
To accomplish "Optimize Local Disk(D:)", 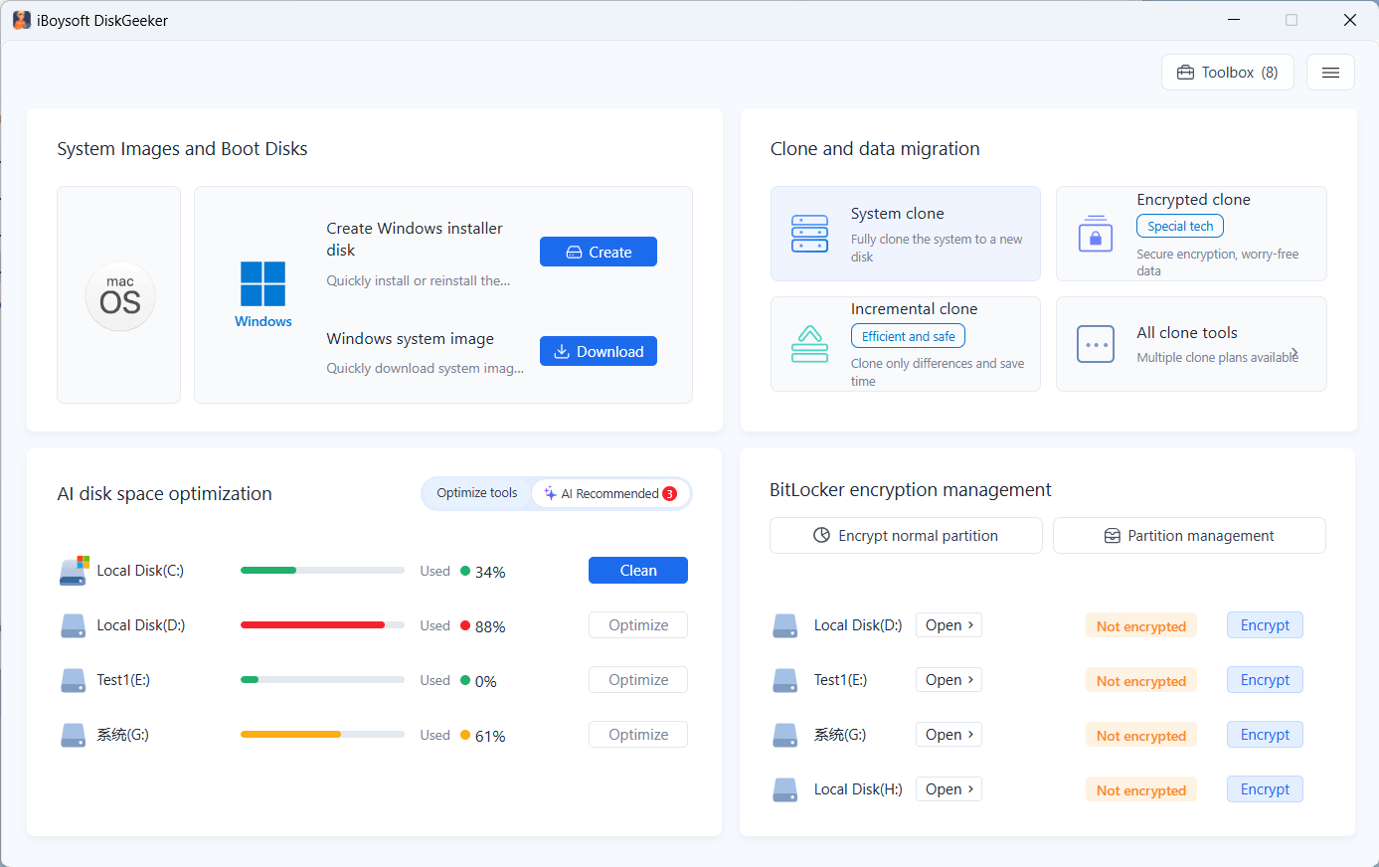I will coord(638,625).
